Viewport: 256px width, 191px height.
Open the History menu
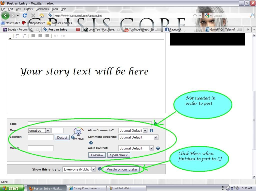coord(28,9)
